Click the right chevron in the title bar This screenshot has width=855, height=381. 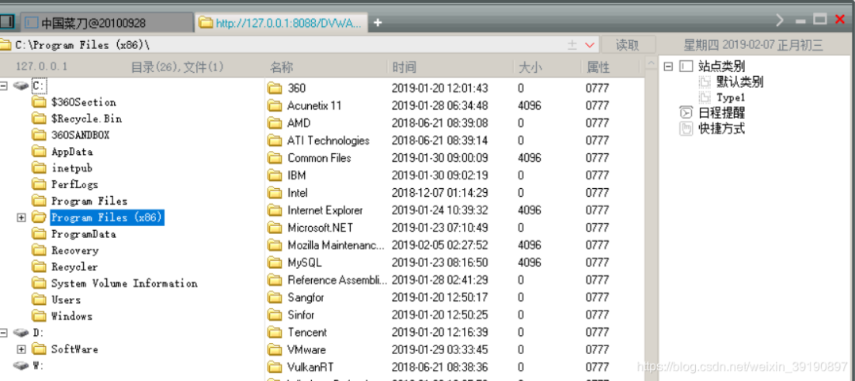click(779, 21)
